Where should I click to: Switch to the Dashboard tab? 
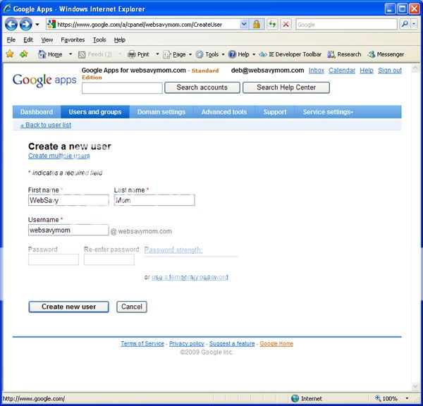click(x=37, y=112)
